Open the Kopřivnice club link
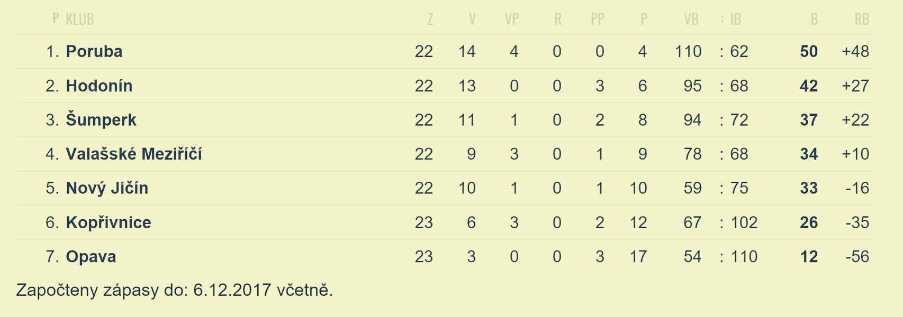 pyautogui.click(x=109, y=222)
